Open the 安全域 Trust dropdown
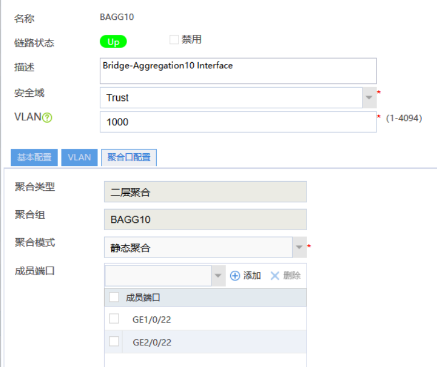 [369, 97]
